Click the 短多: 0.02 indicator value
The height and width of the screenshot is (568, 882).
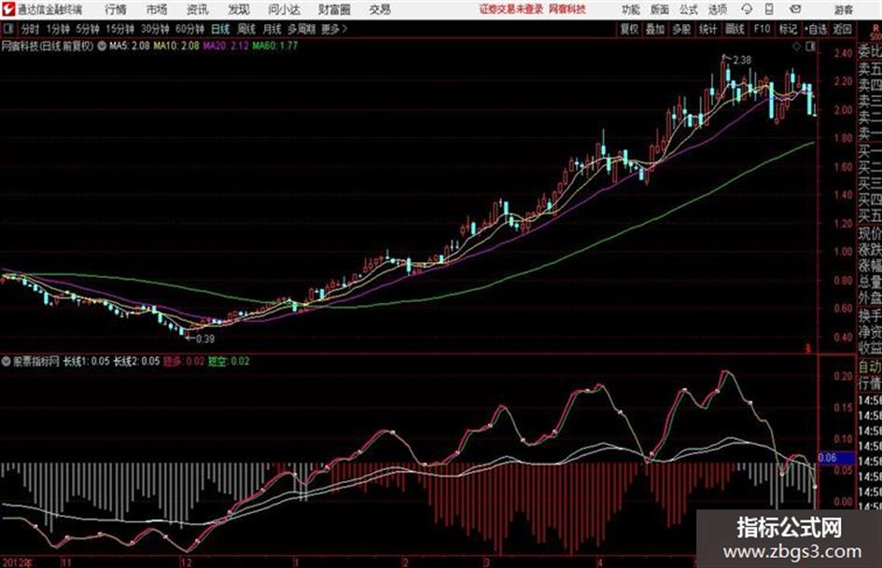point(183,361)
